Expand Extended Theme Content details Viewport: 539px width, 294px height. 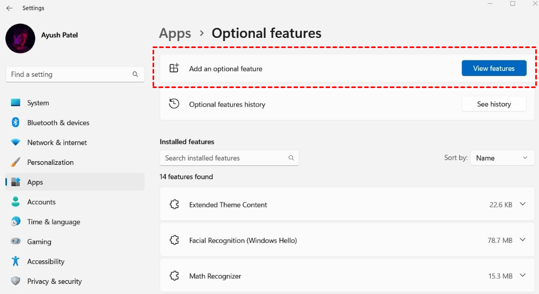click(x=523, y=204)
